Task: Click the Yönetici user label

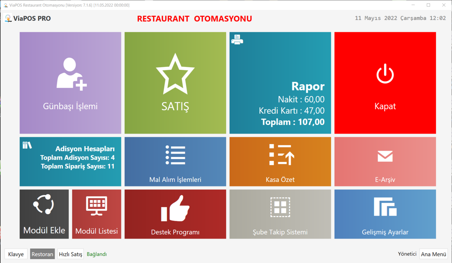Action: click(x=407, y=254)
